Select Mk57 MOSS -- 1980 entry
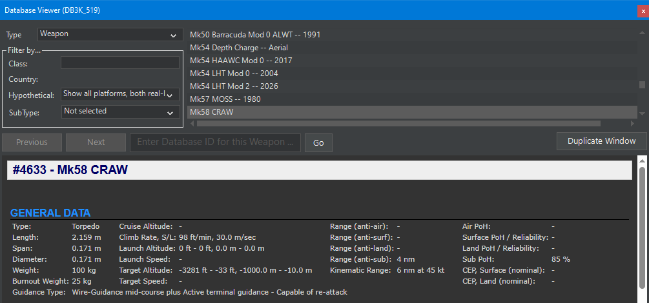Image resolution: width=649 pixels, height=303 pixels. [412, 99]
